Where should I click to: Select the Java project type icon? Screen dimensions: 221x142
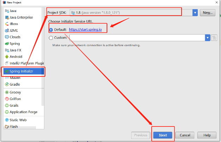(x=7, y=11)
